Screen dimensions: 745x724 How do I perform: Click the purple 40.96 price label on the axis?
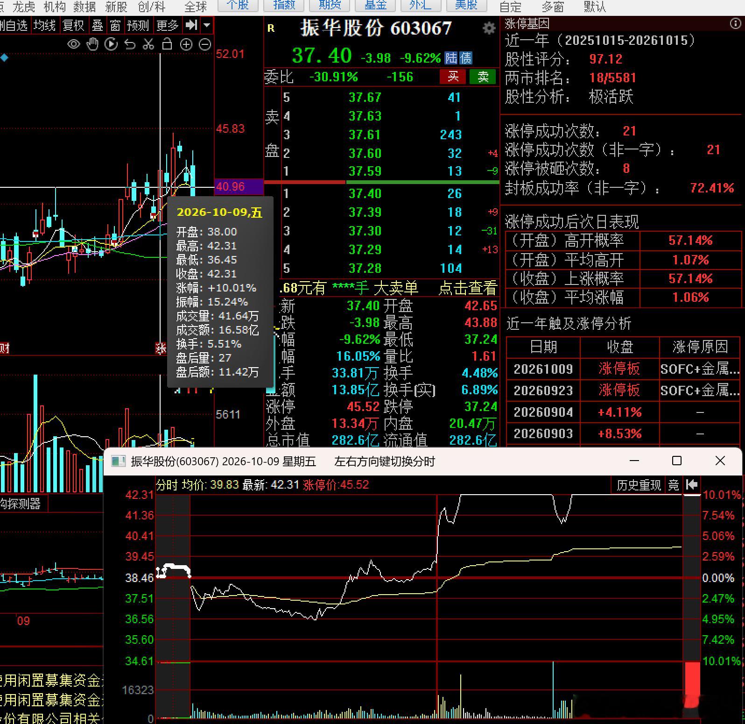coord(239,187)
